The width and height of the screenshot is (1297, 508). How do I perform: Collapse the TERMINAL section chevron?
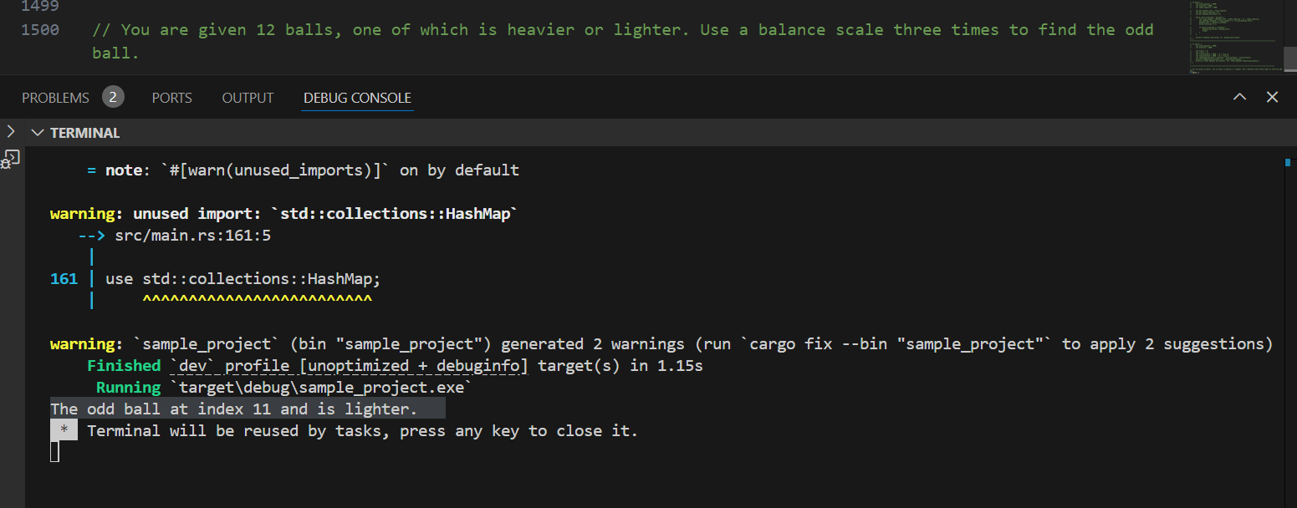tap(37, 133)
